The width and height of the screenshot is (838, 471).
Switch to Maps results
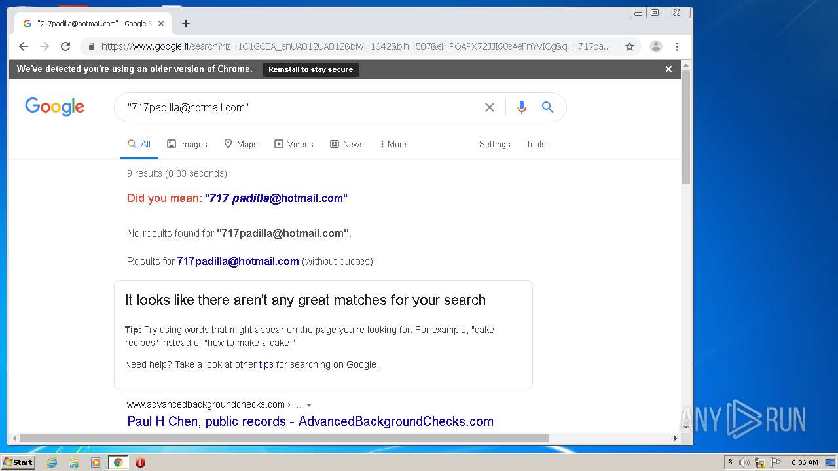[240, 144]
